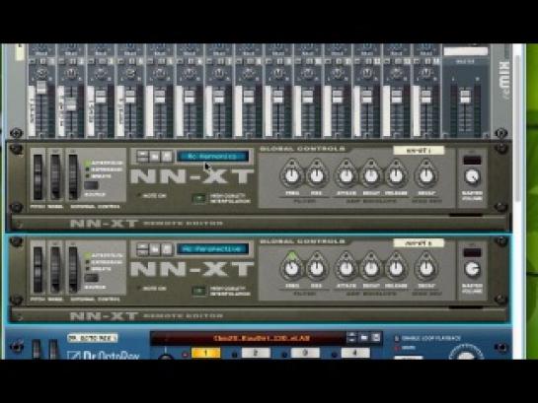Click Amp Envelope Release knob on NN-XT 2
The height and width of the screenshot is (403, 538).
click(x=396, y=268)
